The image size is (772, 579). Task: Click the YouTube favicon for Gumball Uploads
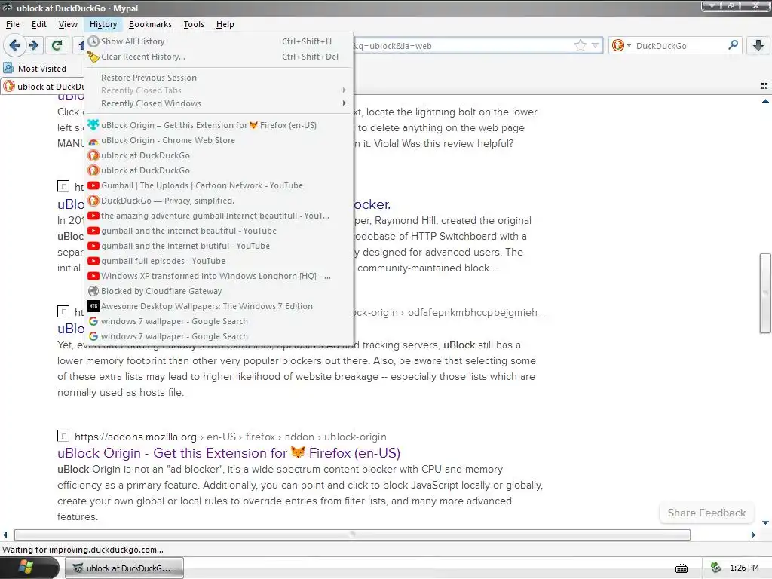tap(93, 185)
